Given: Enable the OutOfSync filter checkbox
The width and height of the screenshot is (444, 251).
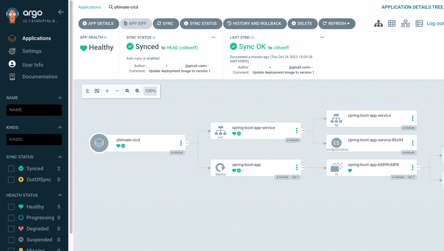Looking at the screenshot, I should pos(11,180).
